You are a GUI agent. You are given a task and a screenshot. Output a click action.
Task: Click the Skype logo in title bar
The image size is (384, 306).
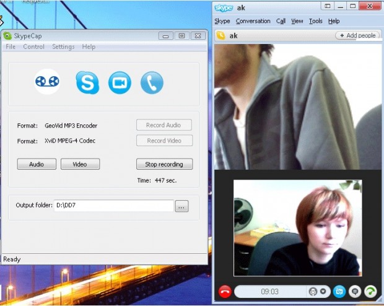(x=224, y=8)
